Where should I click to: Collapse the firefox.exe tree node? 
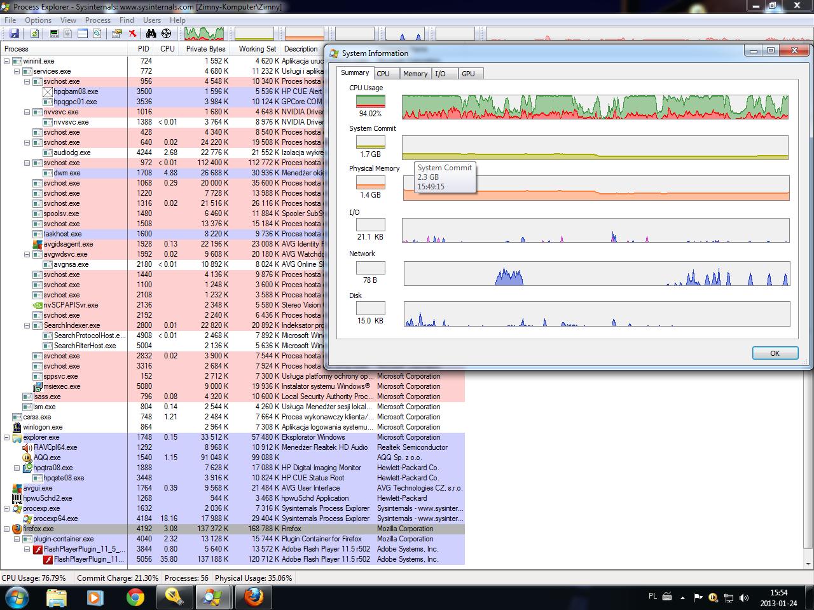[7, 529]
